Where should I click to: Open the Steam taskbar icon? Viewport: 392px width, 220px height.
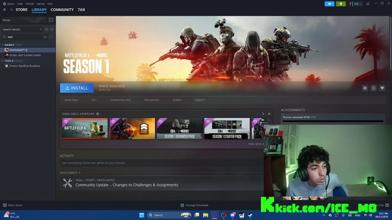250,215
